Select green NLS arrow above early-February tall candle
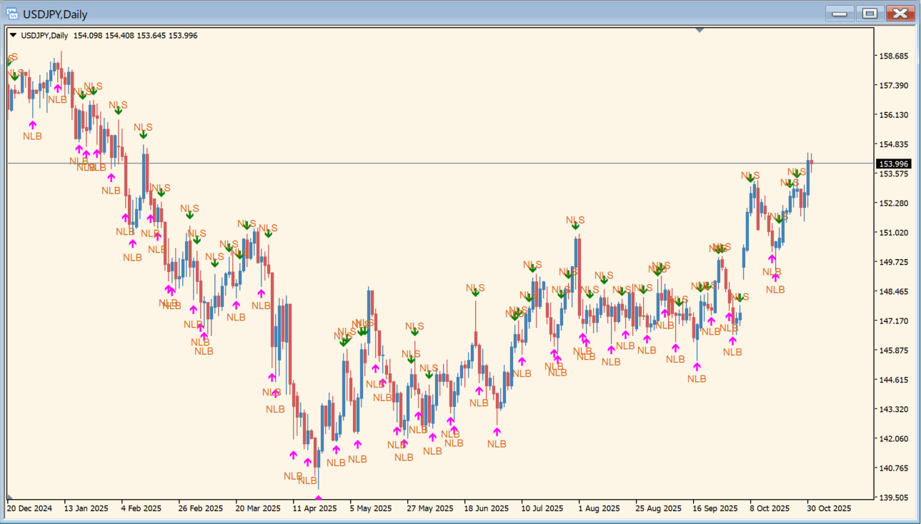921x524 pixels. tap(143, 134)
